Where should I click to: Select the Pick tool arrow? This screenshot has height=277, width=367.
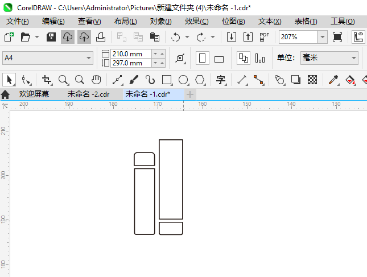click(9, 80)
